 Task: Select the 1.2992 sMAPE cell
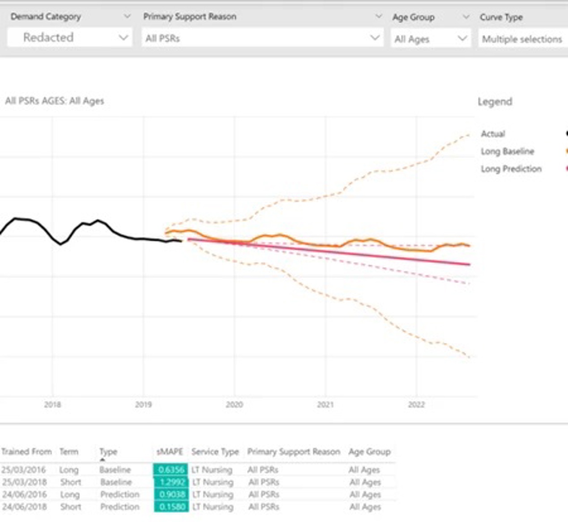[171, 482]
